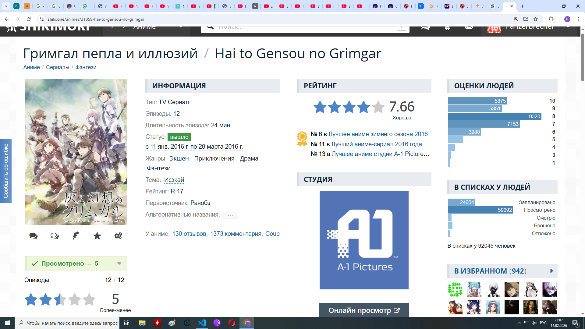585x329 pixels.
Task: Click the Chrome bookmark star icon
Action: [536, 19]
